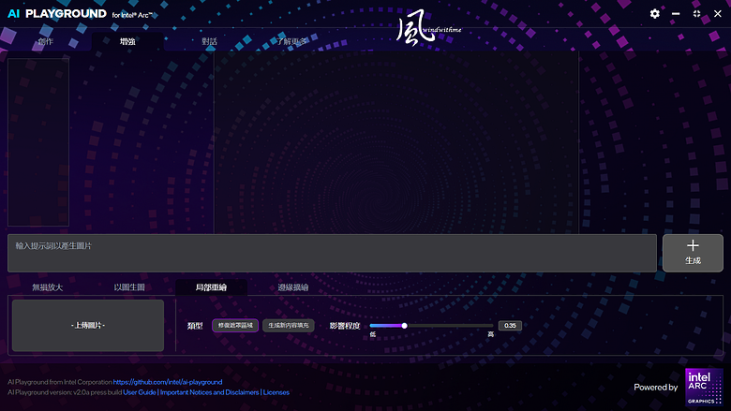Click the AI PLAYGROUND title logo
Image resolution: width=731 pixels, height=411 pixels.
(x=57, y=14)
